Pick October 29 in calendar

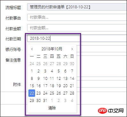(32, 101)
